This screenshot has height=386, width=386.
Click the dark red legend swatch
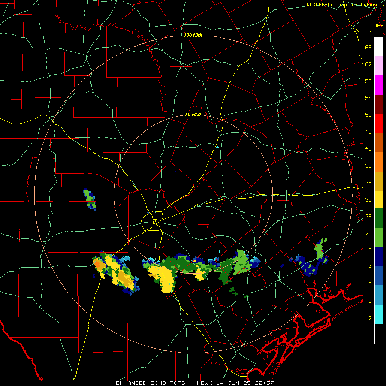pyautogui.click(x=379, y=105)
